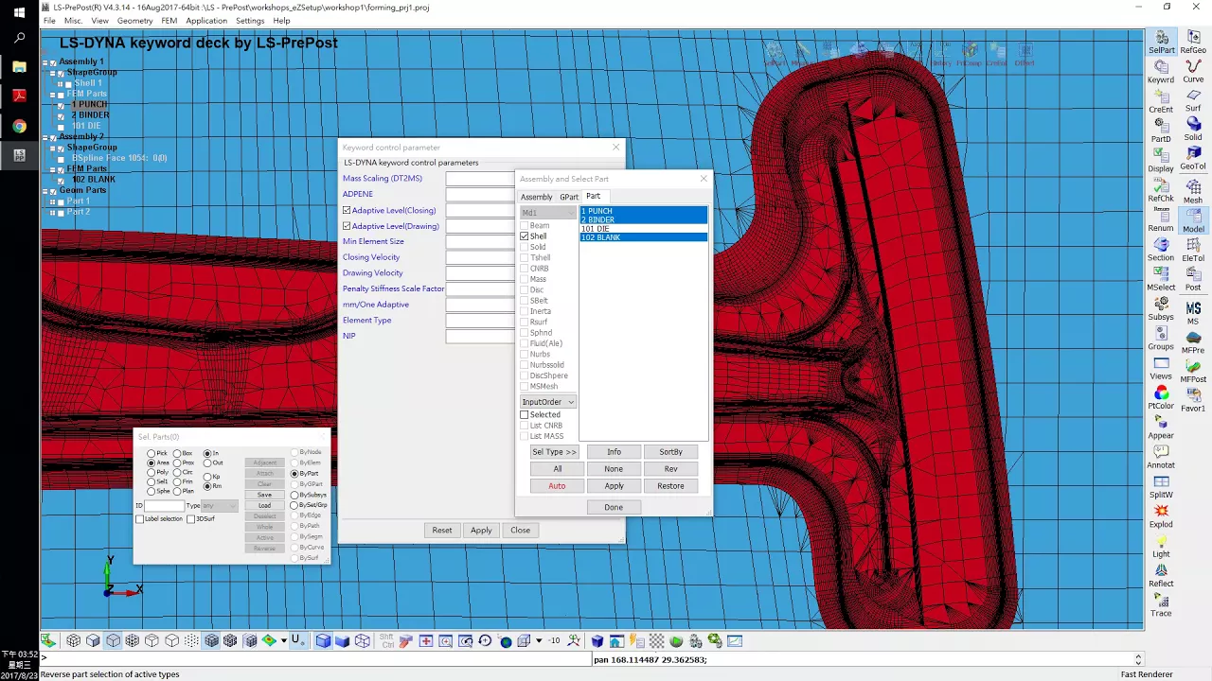Switch to the GPart tab
This screenshot has width=1212, height=681.
point(568,197)
